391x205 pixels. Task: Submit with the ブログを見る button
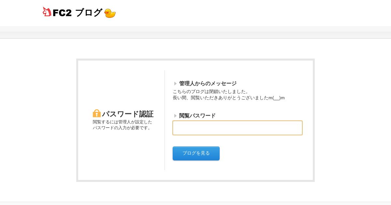[x=196, y=153]
